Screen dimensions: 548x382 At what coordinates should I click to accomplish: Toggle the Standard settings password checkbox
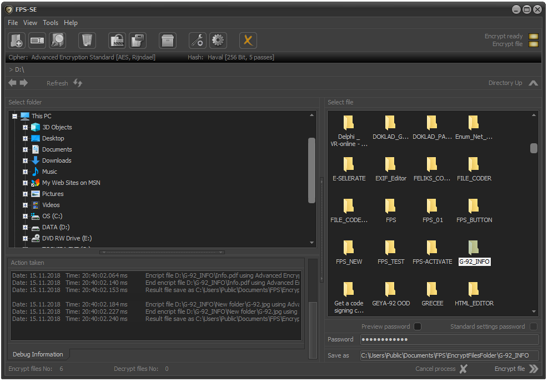click(533, 326)
